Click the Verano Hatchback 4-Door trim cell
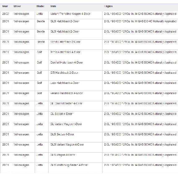This screenshot has width=178, height=178. (x=67, y=93)
